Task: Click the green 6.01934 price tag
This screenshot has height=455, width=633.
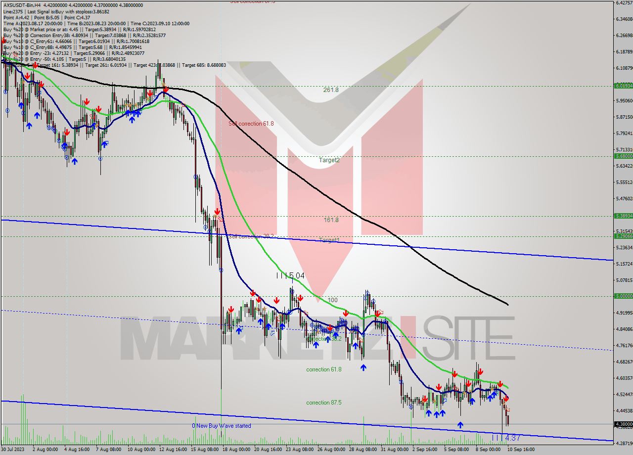Action: [624, 86]
